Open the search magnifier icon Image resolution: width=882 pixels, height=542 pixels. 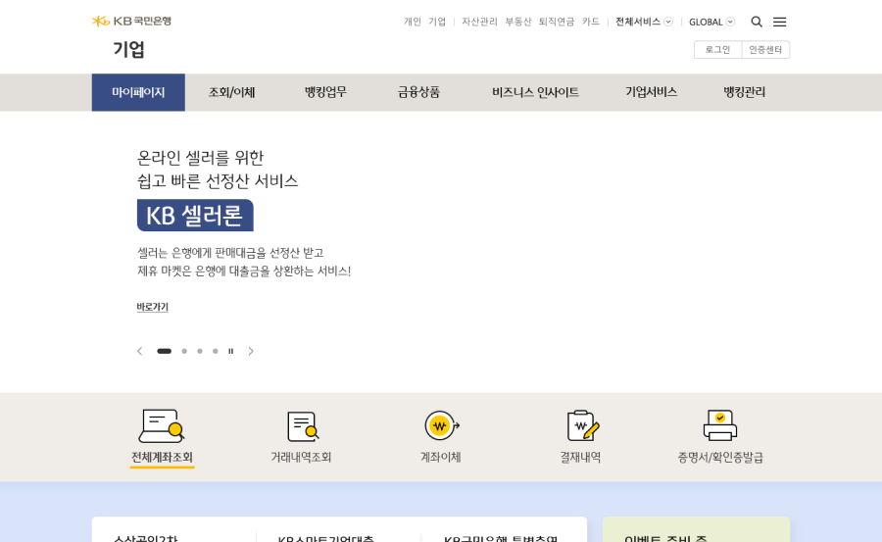pyautogui.click(x=757, y=22)
